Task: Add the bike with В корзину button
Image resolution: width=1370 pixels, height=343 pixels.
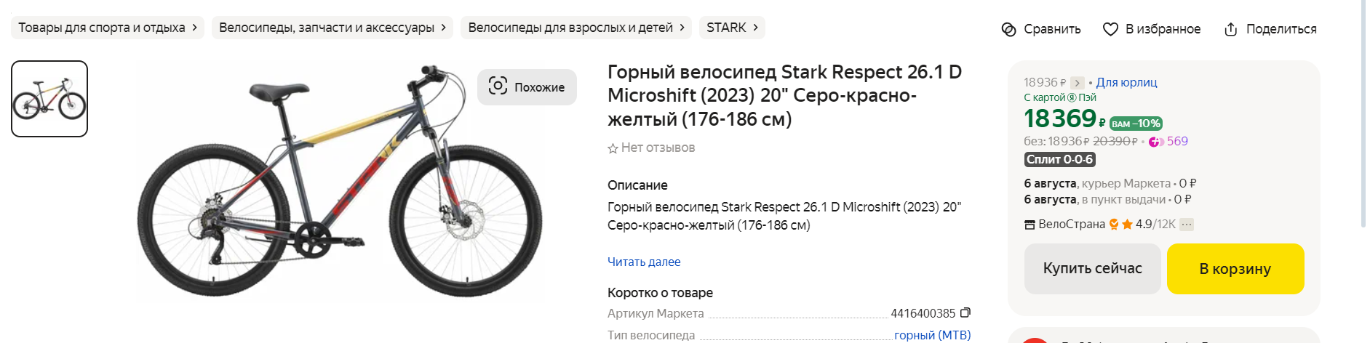Action: [1235, 269]
